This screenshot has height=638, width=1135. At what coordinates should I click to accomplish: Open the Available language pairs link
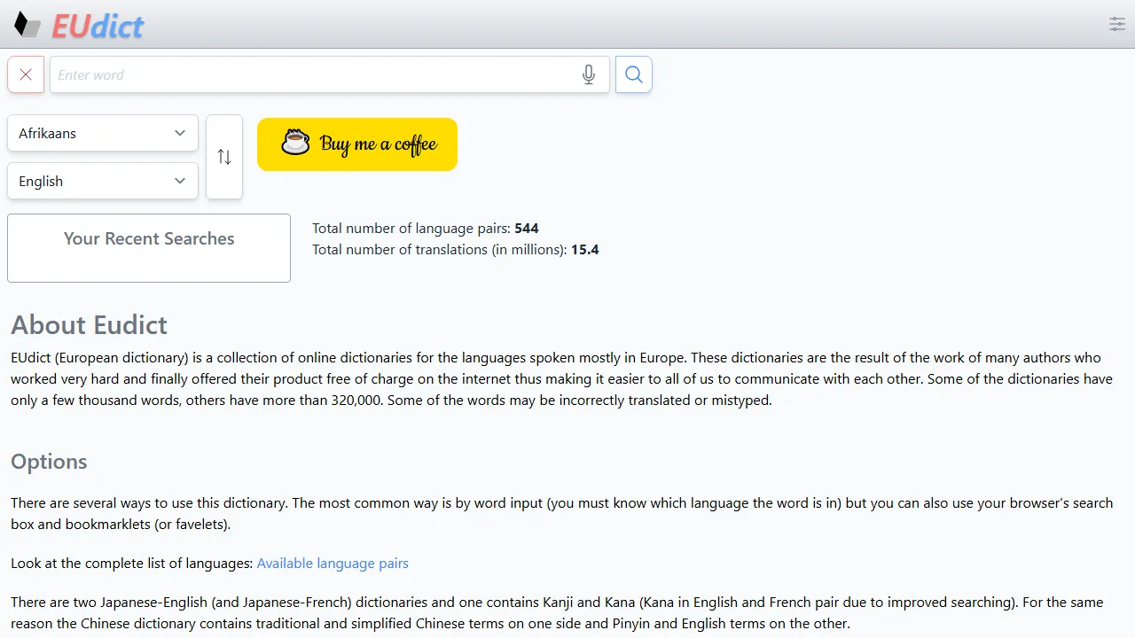click(x=333, y=563)
